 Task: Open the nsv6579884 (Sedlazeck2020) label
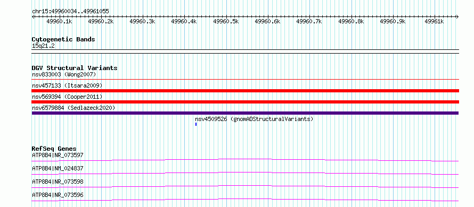point(73,108)
